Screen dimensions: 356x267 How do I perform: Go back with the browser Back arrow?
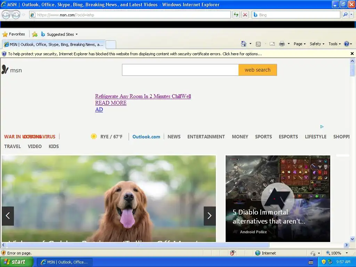(6, 15)
